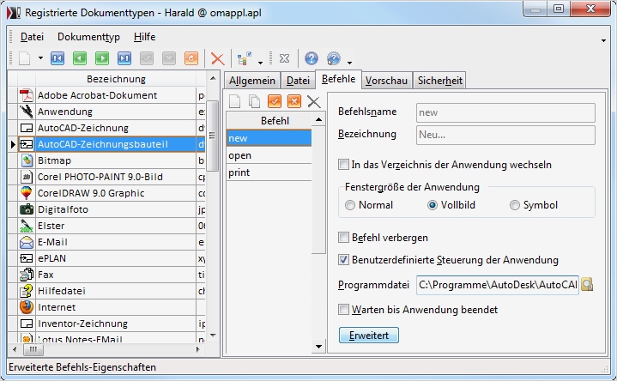This screenshot has width=617, height=381.
Task: Create new command in Befehle toolbar
Action: [x=235, y=101]
